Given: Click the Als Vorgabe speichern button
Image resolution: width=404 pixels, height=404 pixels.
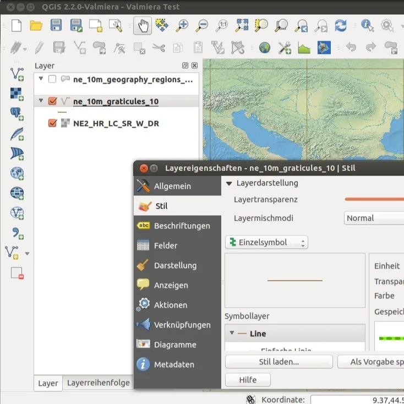Looking at the screenshot, I should tap(371, 362).
